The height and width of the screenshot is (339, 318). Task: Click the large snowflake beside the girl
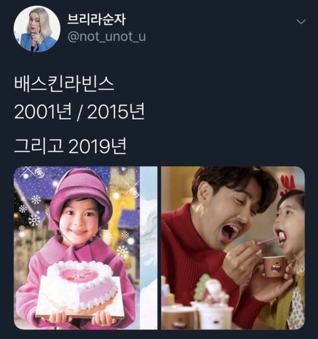click(x=34, y=220)
